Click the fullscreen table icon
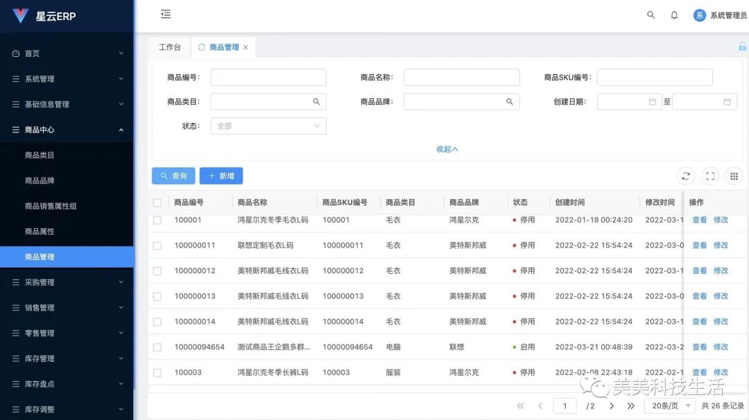The height and width of the screenshot is (420, 749). (709, 175)
